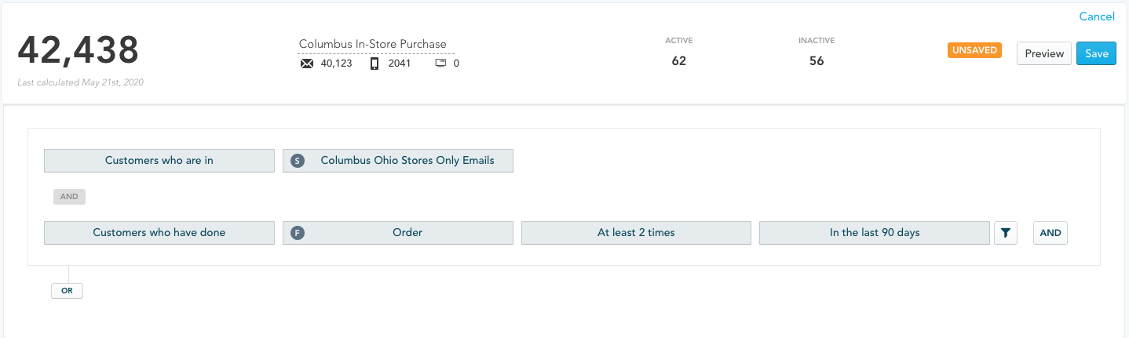This screenshot has width=1129, height=338.
Task: Change the 'At least 2 times' frequency
Action: coord(636,233)
